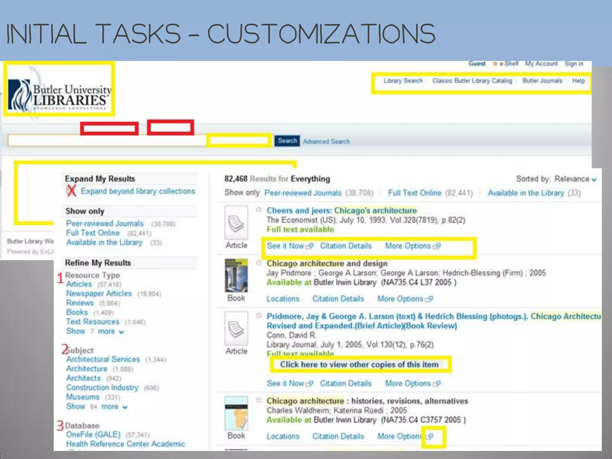Image resolution: width=612 pixels, height=459 pixels.
Task: Open More Options for Chicago architecture and design
Action: [x=405, y=299]
